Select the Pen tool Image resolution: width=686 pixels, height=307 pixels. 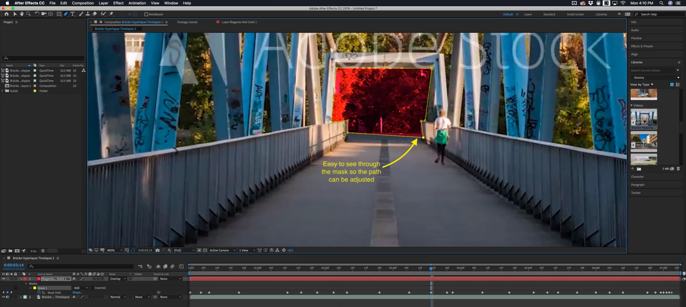click(x=66, y=14)
